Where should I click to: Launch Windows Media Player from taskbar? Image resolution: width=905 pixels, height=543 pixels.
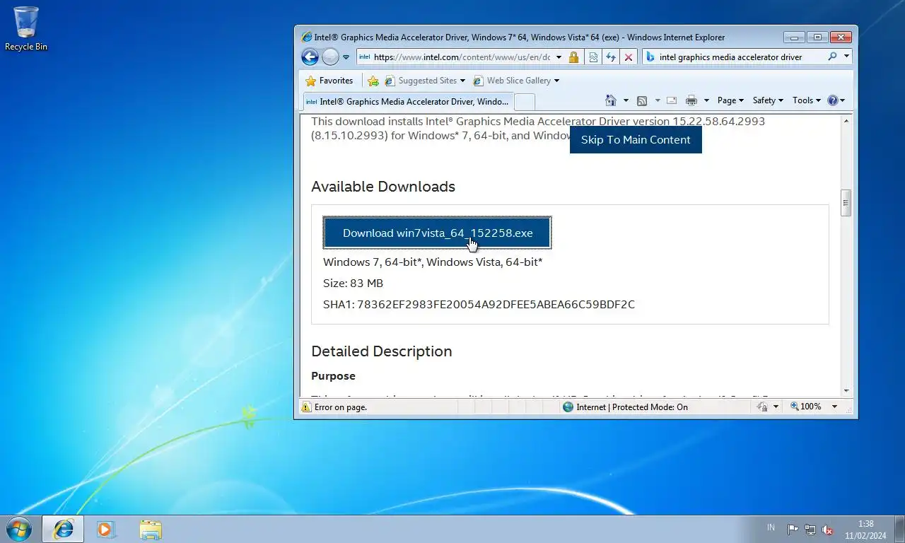click(105, 529)
